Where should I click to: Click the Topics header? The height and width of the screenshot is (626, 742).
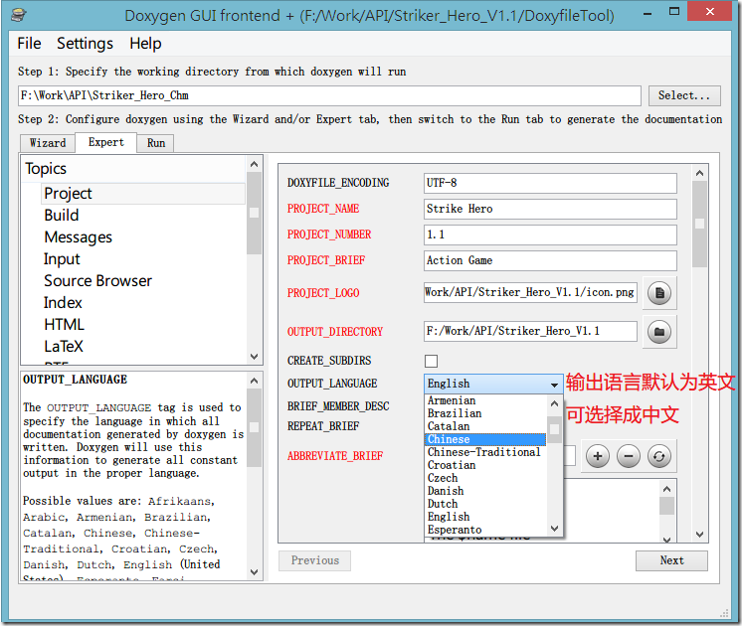(x=46, y=169)
